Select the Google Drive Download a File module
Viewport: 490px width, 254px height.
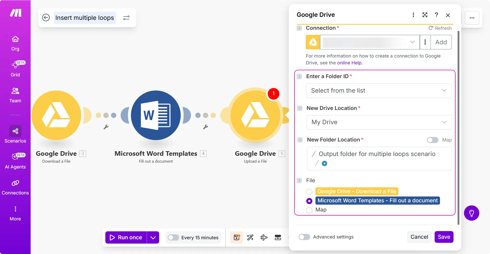tap(56, 115)
